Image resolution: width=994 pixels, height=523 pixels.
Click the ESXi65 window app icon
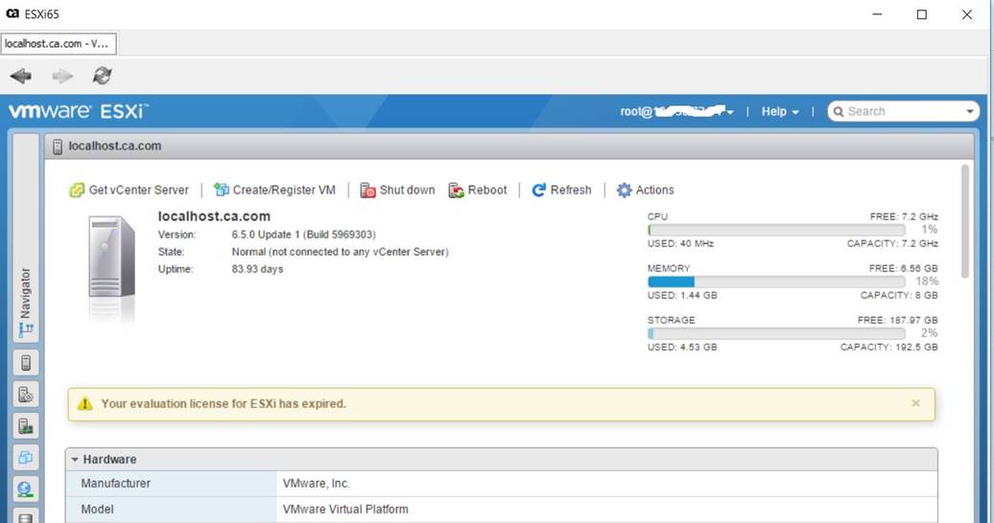click(x=12, y=13)
